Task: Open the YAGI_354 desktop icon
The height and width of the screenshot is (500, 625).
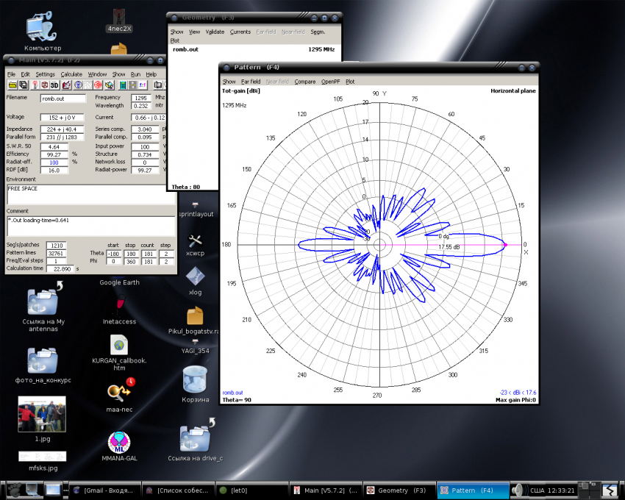Action: (x=195, y=346)
